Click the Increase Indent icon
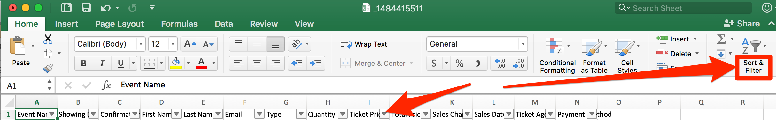The image size is (776, 120). [x=316, y=63]
